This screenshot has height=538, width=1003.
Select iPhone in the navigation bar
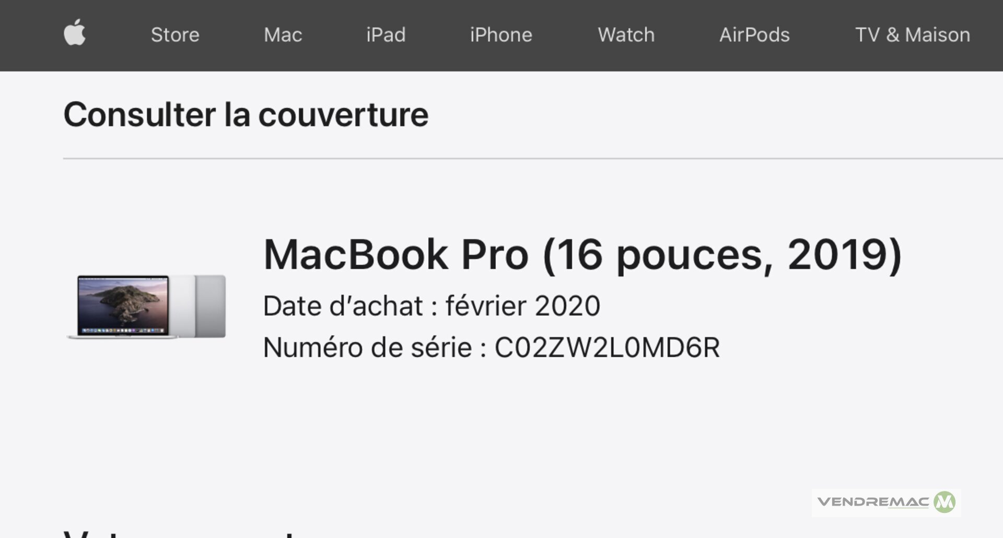coord(501,34)
